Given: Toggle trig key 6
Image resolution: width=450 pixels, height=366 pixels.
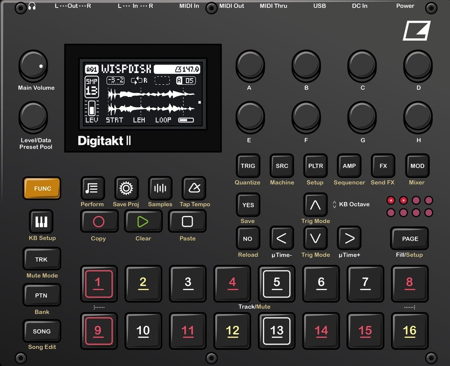Looking at the screenshot, I should (321, 284).
